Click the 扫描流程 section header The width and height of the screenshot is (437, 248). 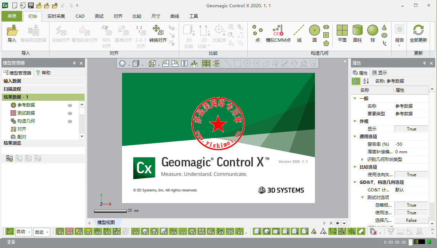click(x=43, y=89)
